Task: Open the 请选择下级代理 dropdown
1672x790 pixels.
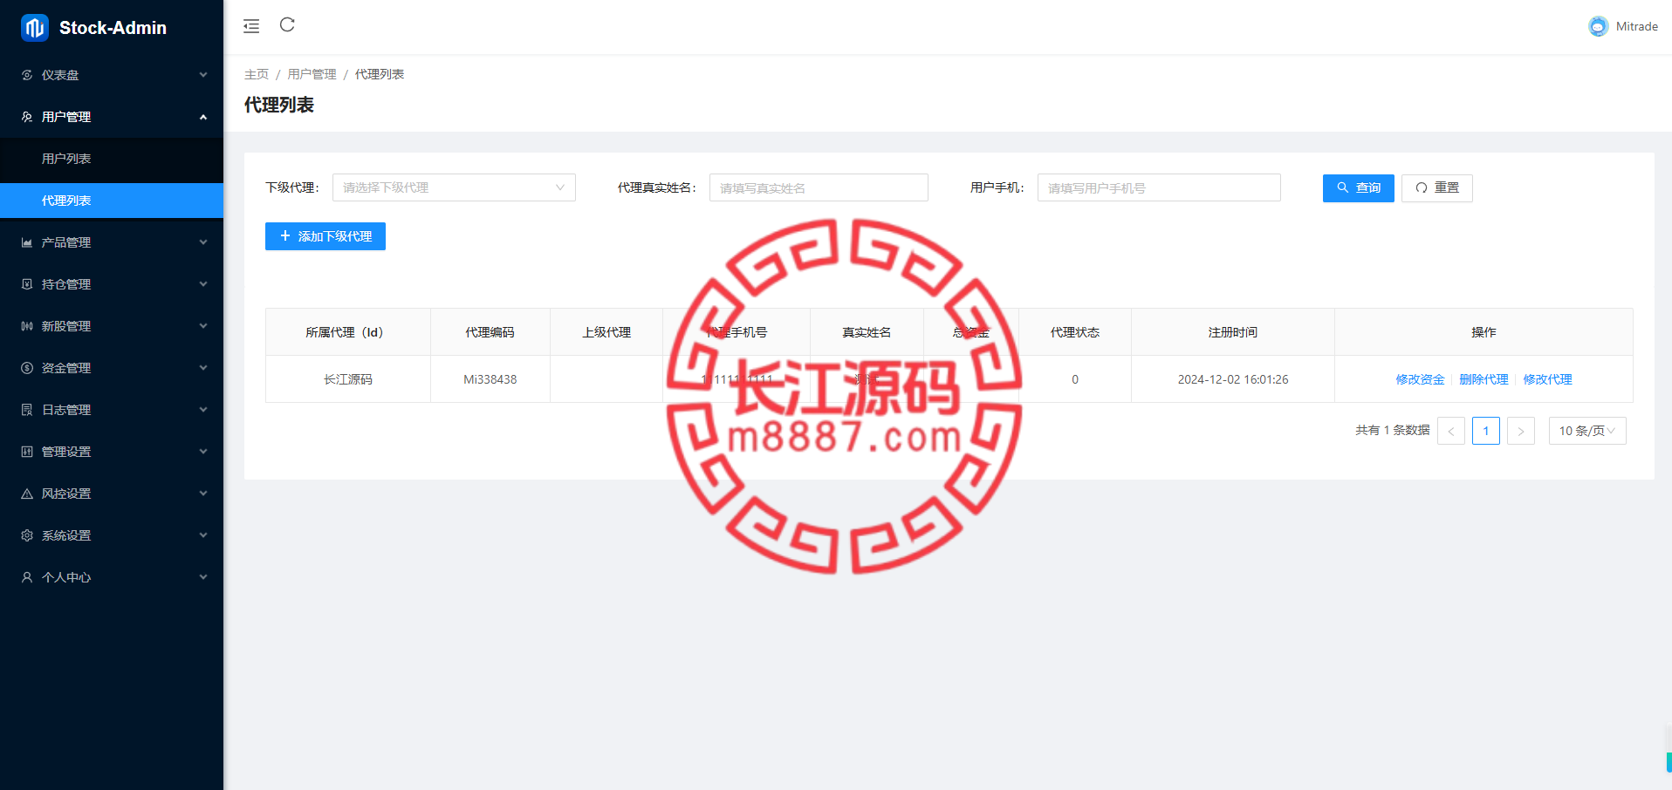Action: click(454, 187)
